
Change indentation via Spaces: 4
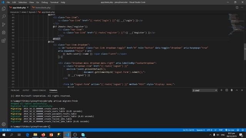(201, 130)
